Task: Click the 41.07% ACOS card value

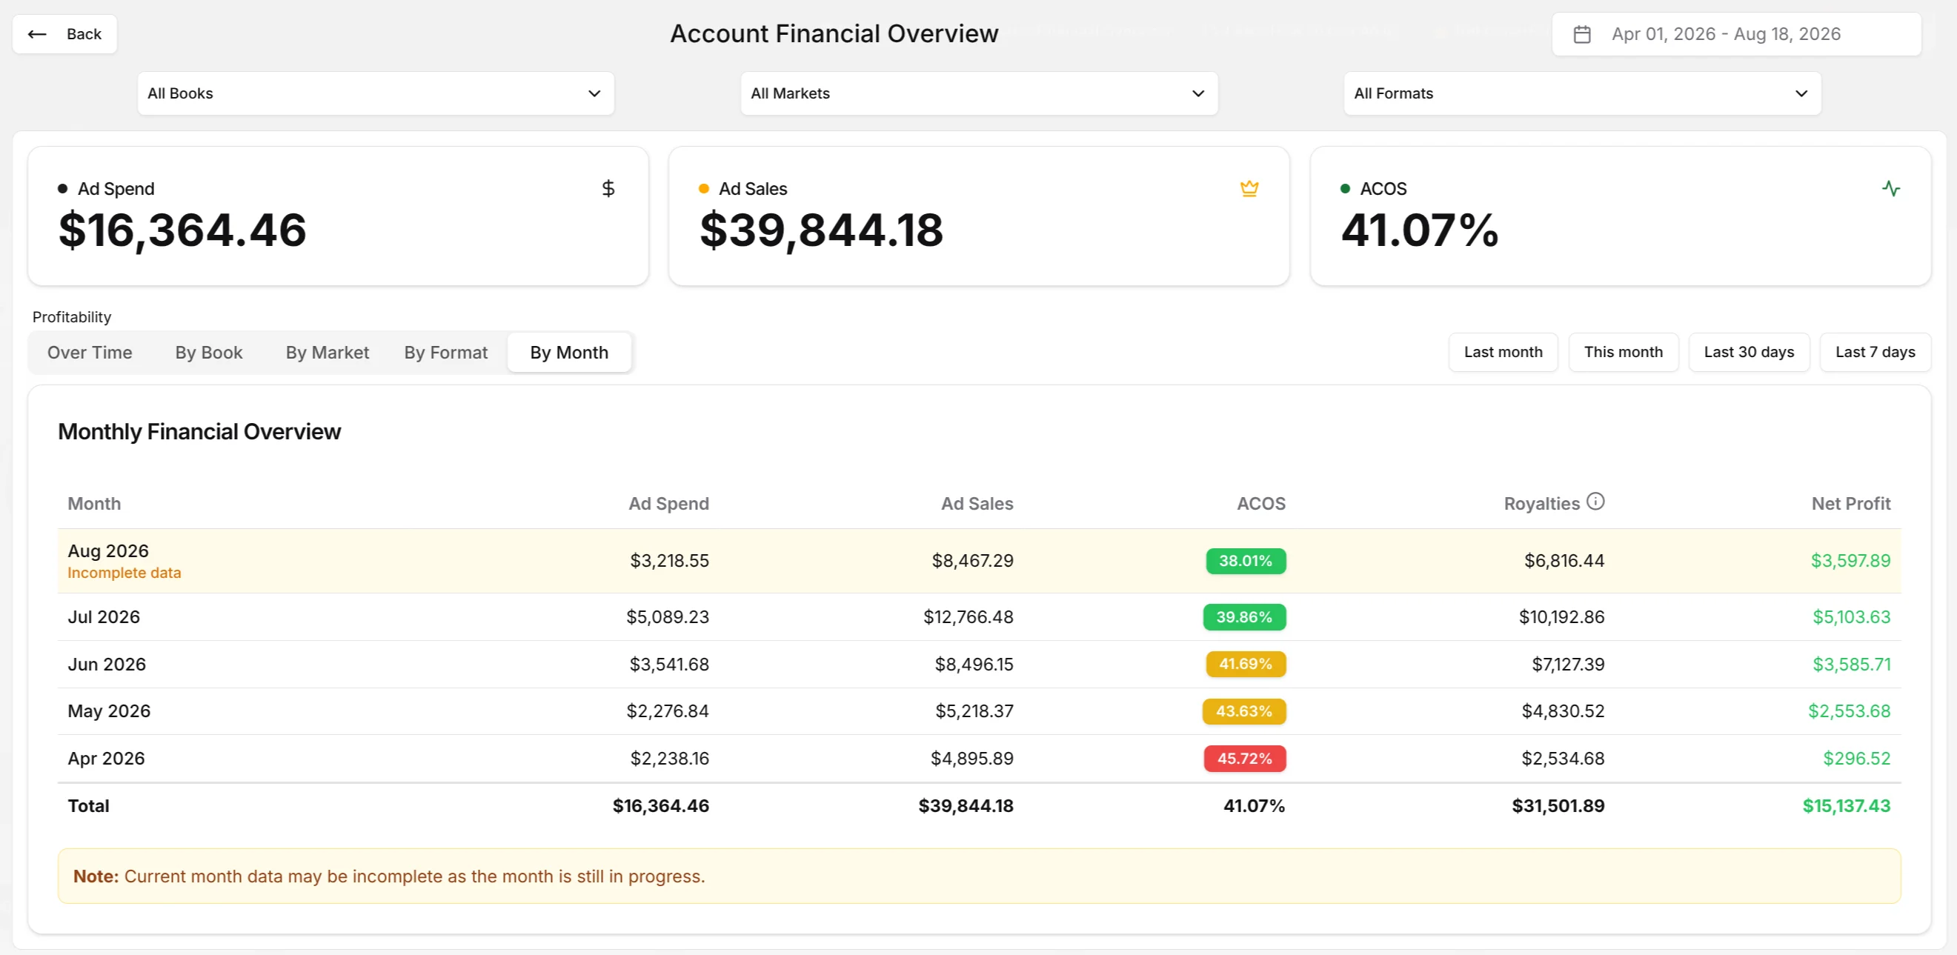Action: click(x=1419, y=230)
